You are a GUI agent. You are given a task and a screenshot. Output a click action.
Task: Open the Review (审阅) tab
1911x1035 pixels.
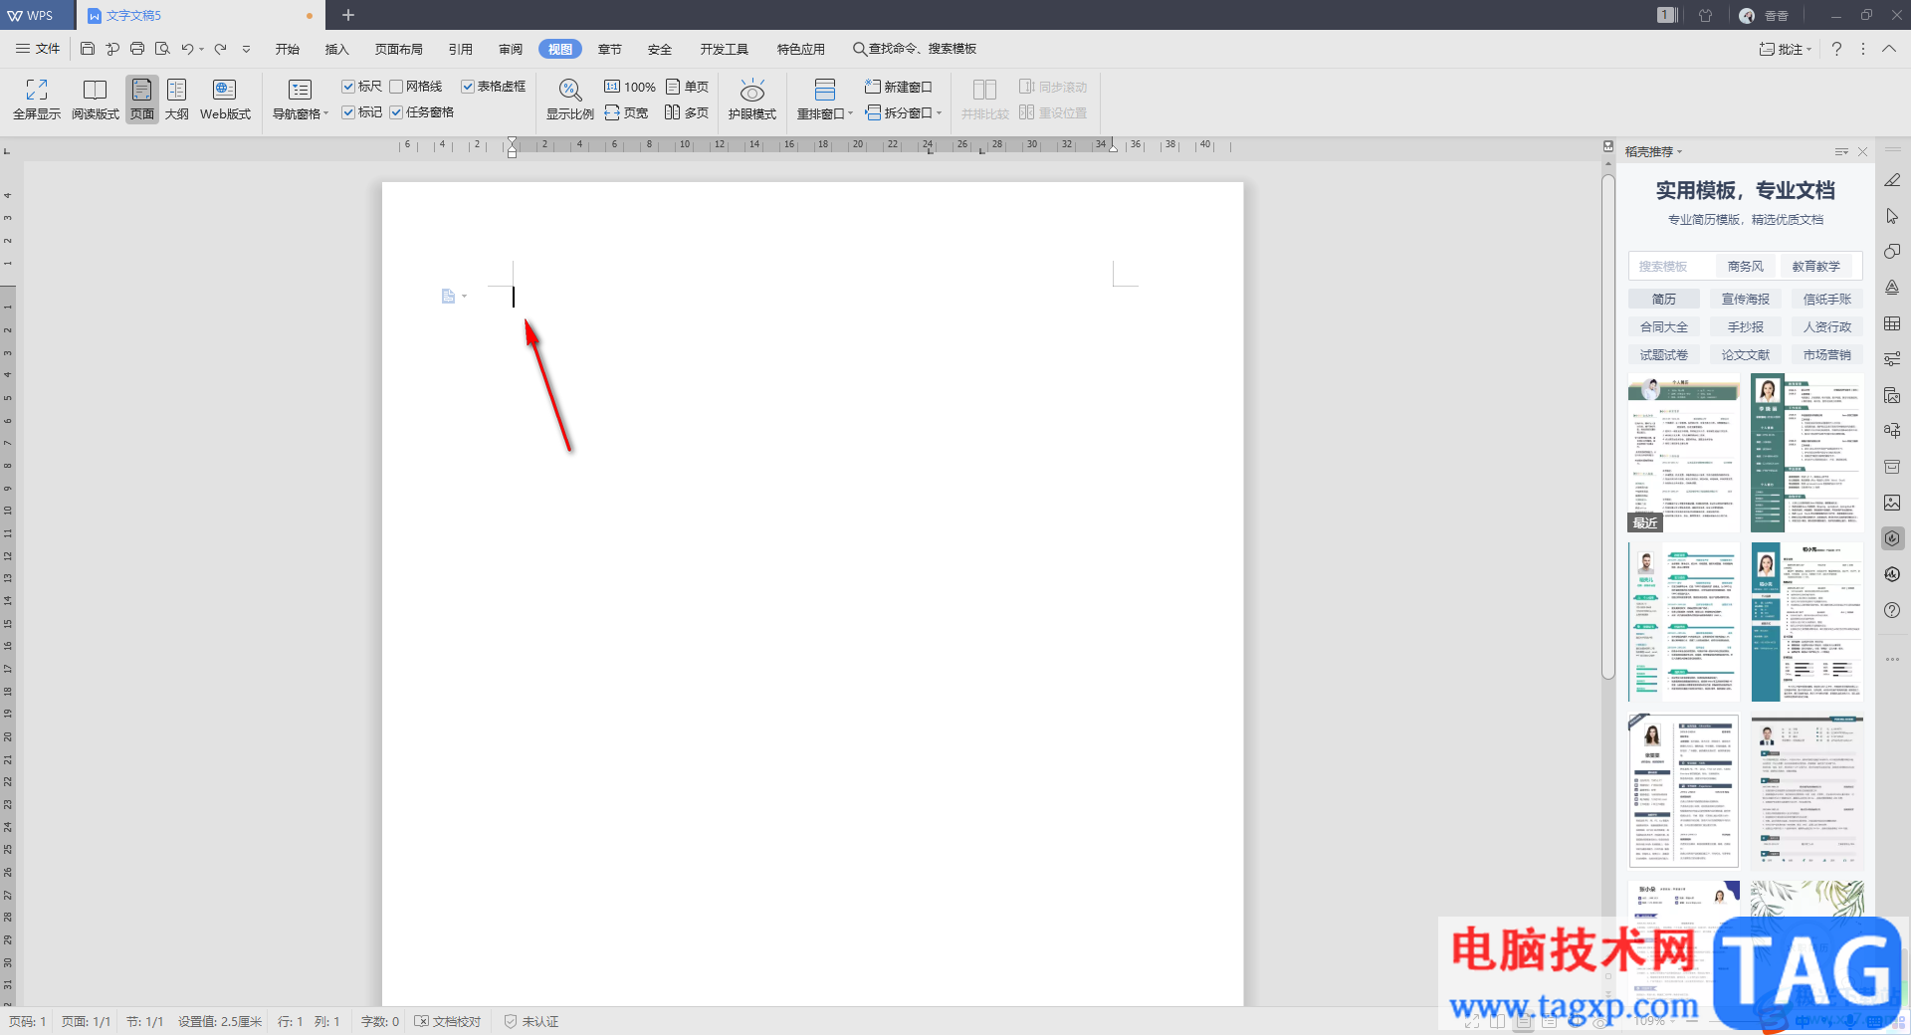coord(511,49)
